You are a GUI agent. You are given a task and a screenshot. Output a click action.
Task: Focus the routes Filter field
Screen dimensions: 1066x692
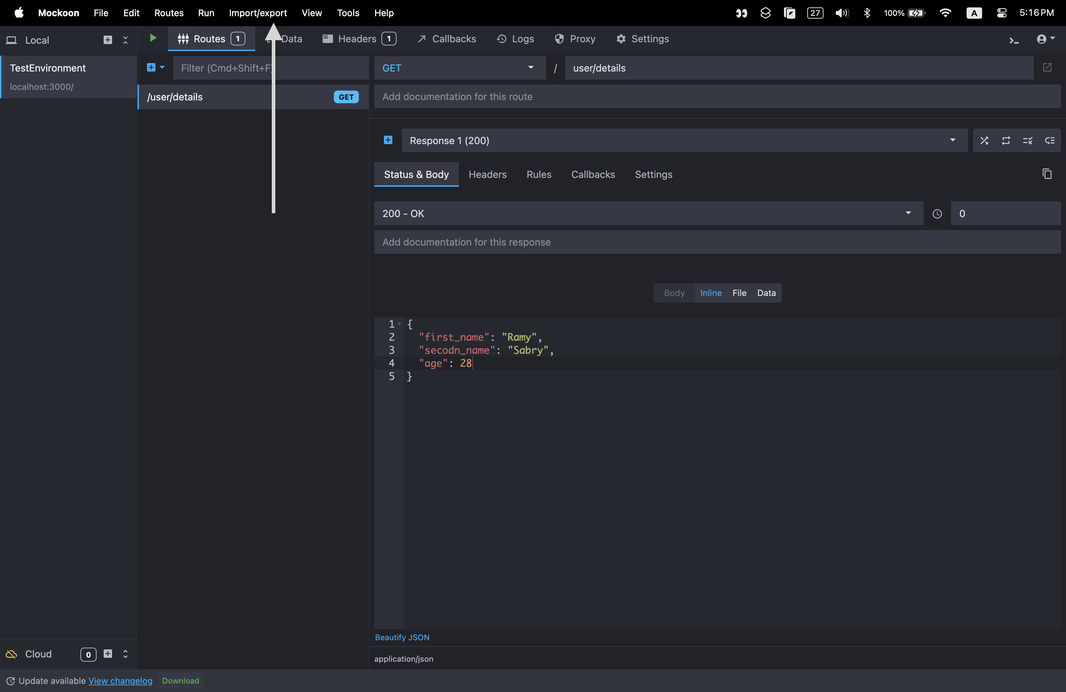click(270, 68)
